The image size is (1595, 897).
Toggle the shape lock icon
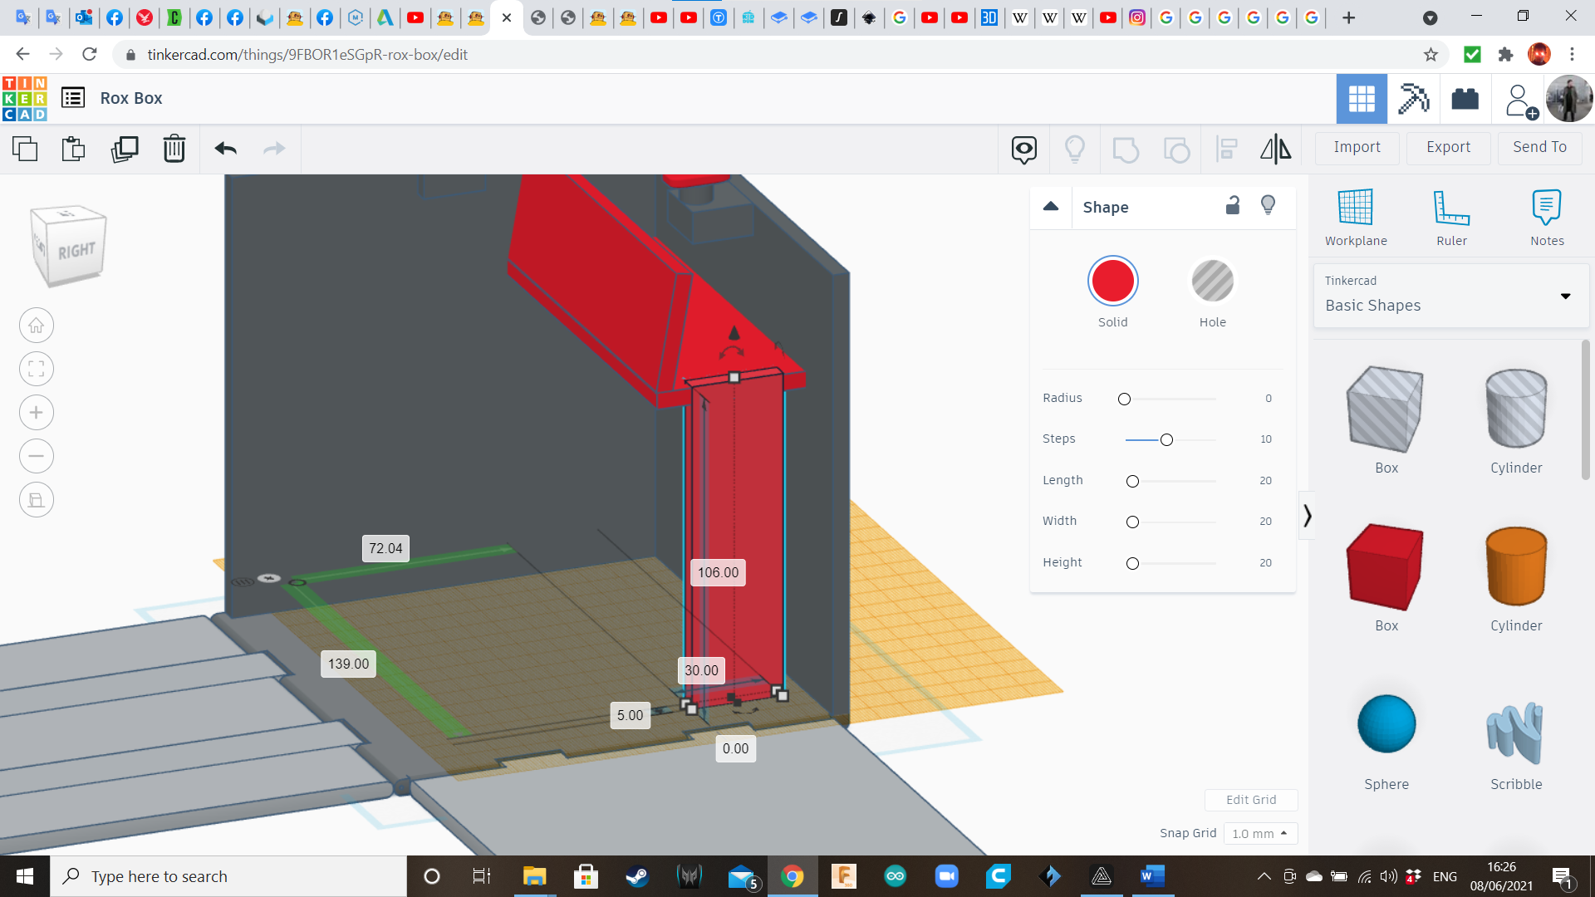(1233, 206)
